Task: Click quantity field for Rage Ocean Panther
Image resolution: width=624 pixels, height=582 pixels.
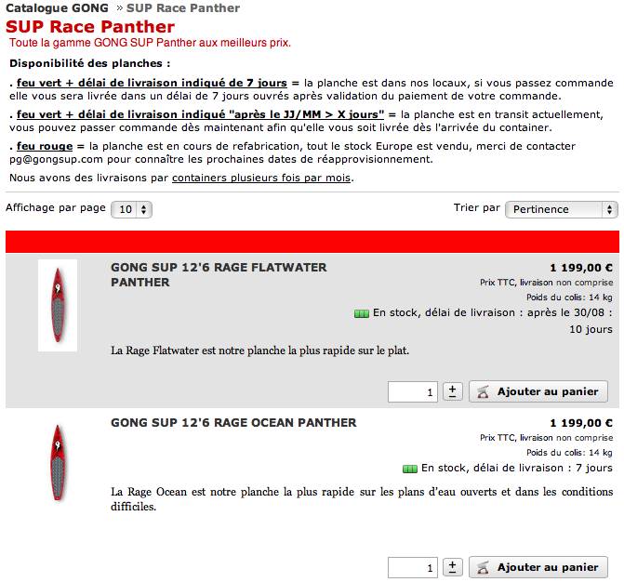Action: pyautogui.click(x=413, y=568)
